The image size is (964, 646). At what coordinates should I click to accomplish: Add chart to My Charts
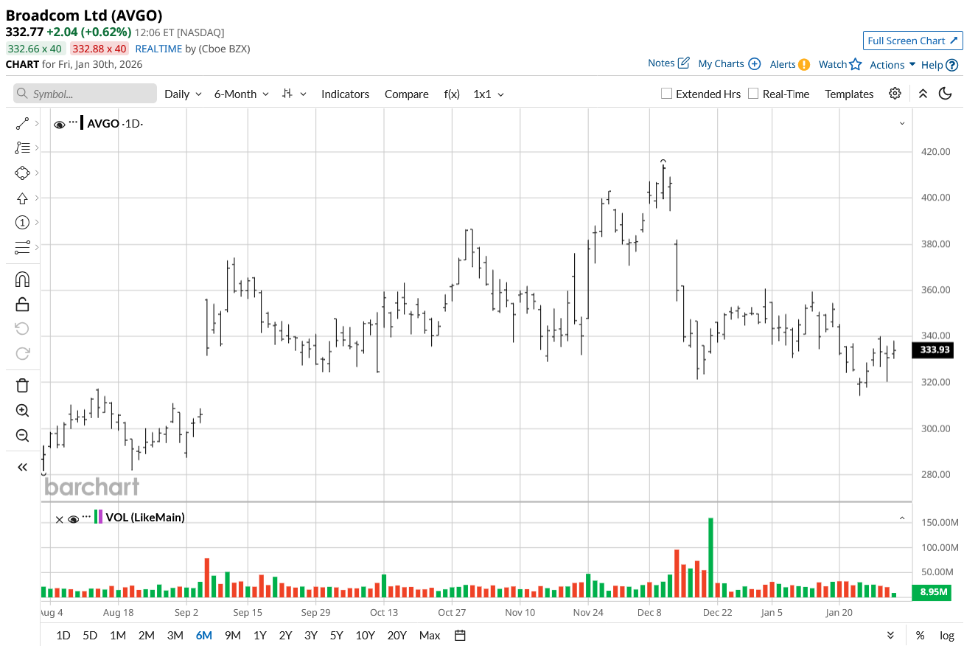click(x=729, y=64)
